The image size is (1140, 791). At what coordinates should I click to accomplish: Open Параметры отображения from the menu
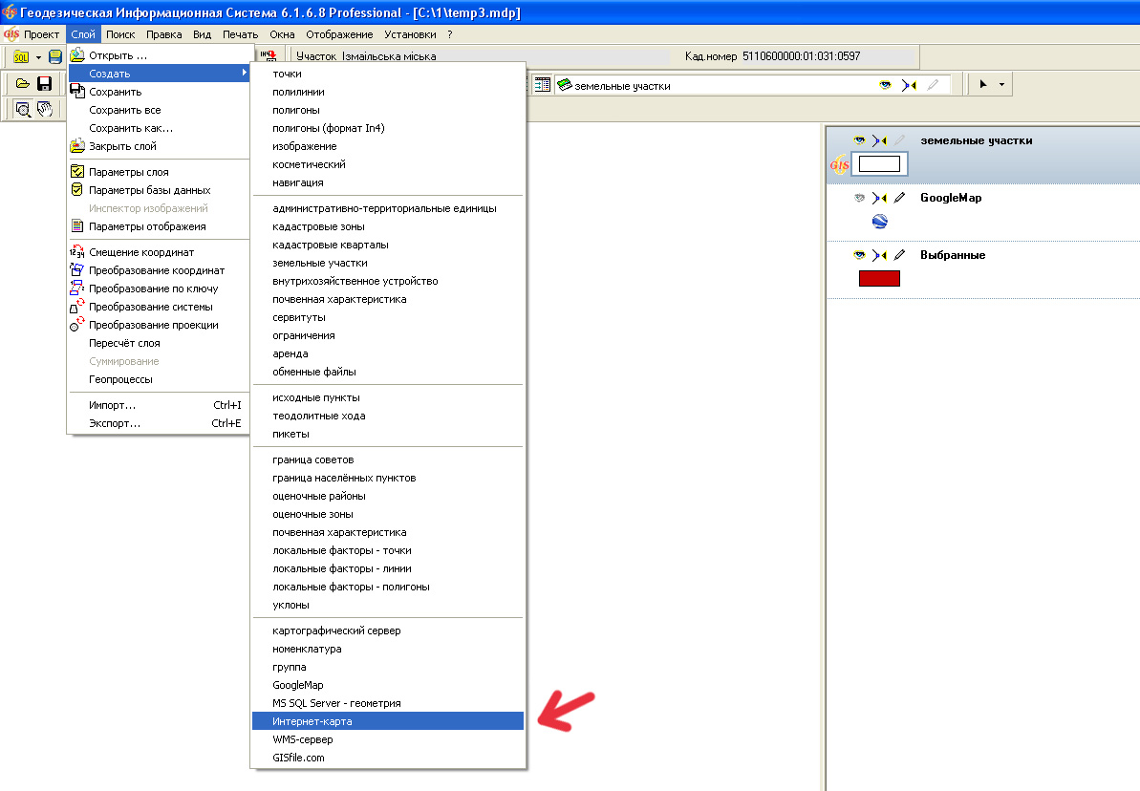tap(159, 226)
